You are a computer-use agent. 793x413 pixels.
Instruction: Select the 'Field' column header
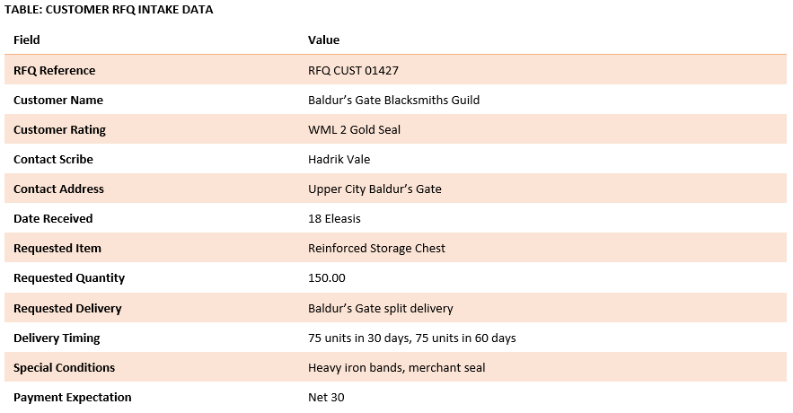pos(27,40)
